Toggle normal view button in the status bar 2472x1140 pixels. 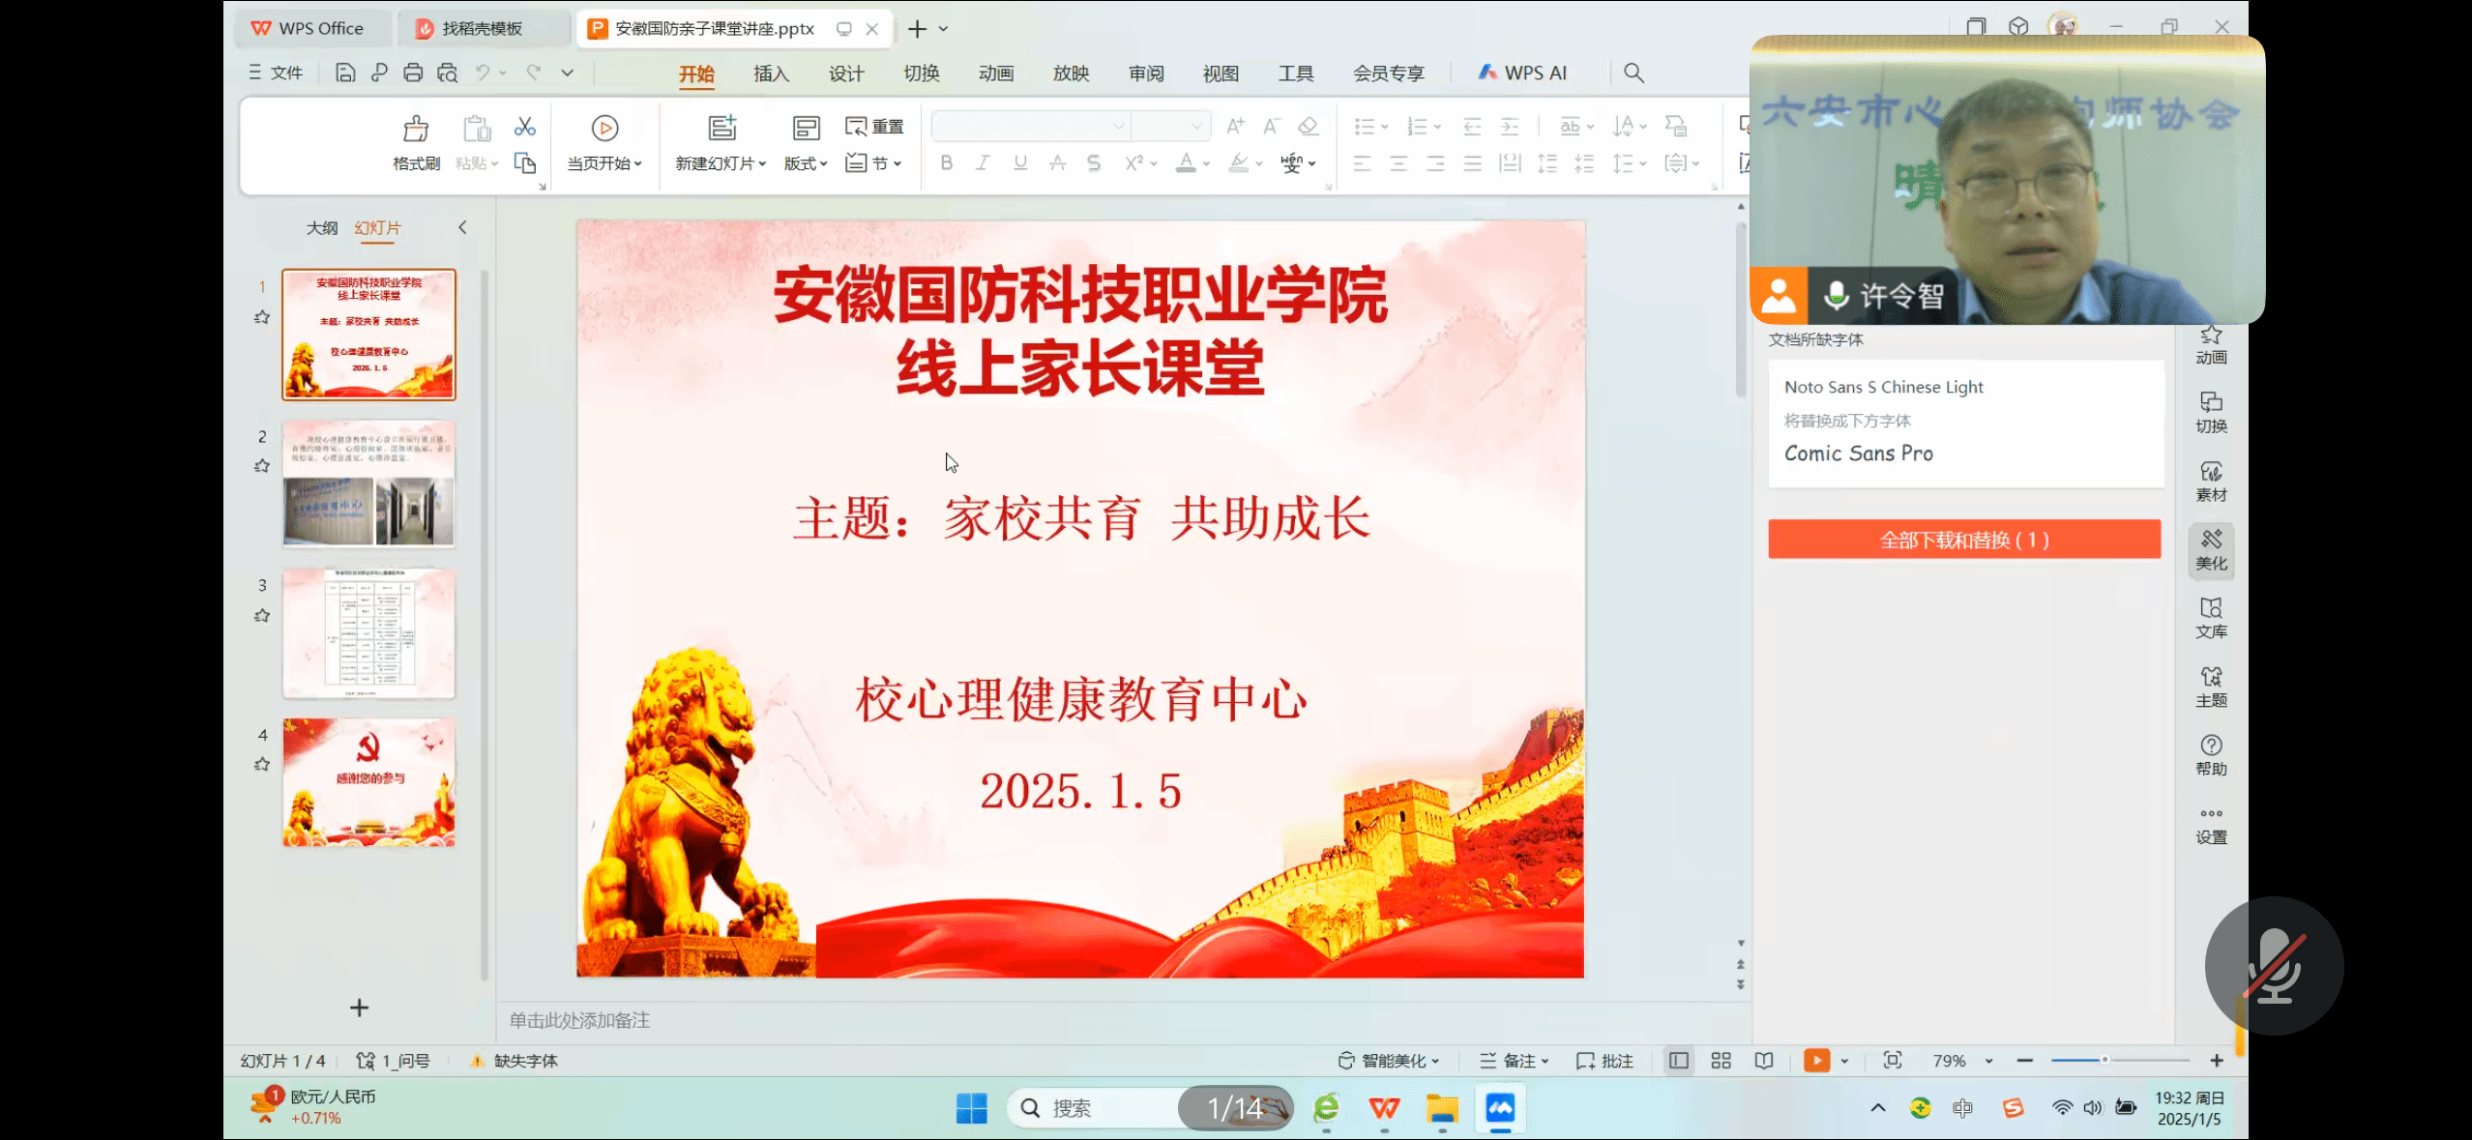click(1679, 1061)
